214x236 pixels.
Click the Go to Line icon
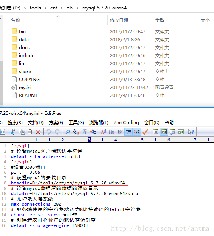pyautogui.click(x=93, y=132)
